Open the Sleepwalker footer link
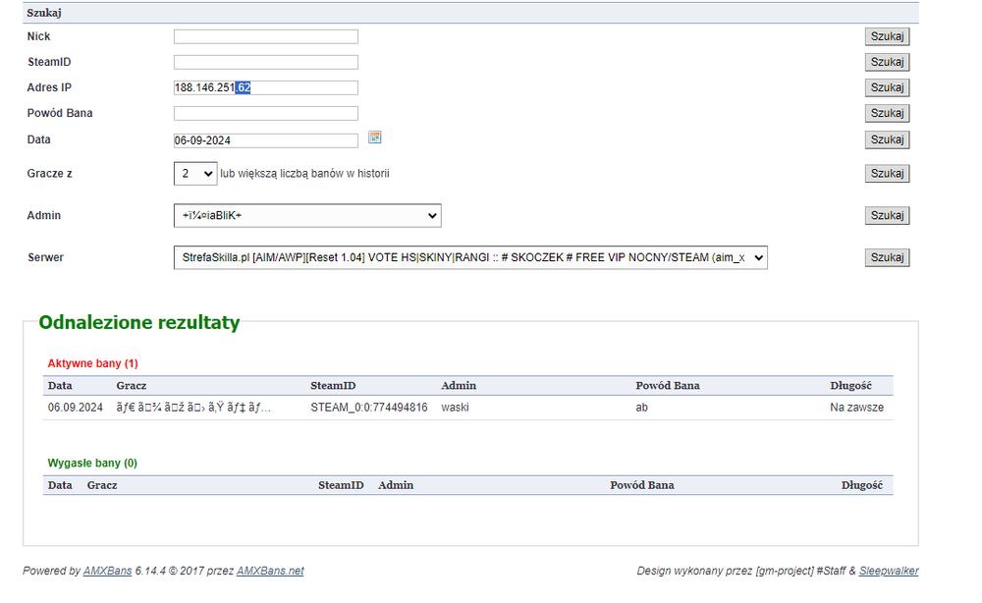The image size is (982, 603). pos(889,571)
